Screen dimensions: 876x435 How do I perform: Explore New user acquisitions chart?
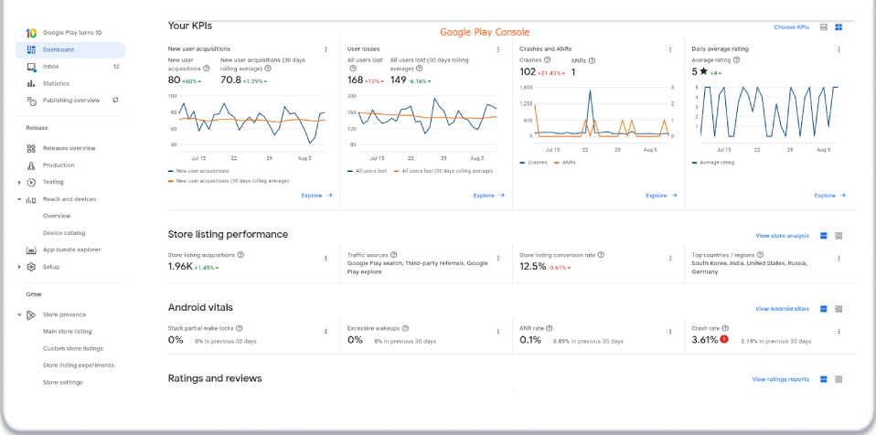tap(316, 196)
